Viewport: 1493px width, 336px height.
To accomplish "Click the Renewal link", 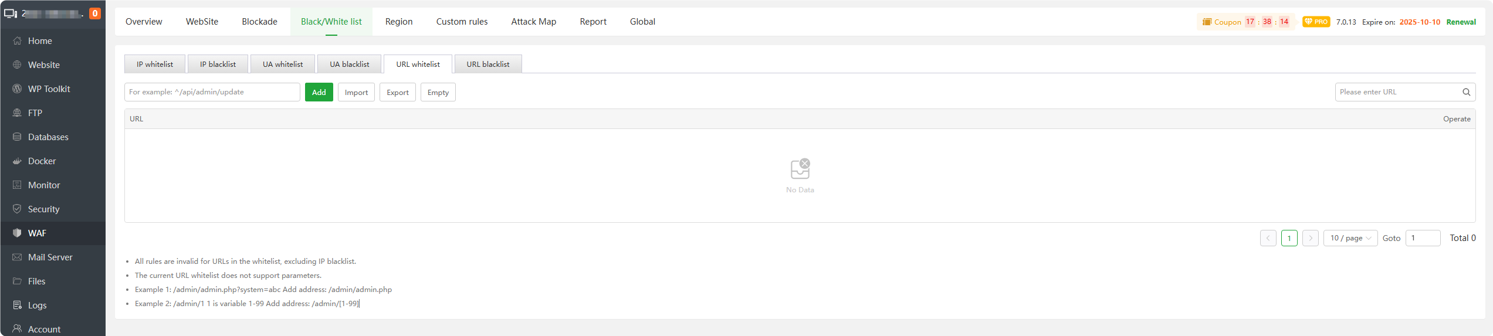I will (1461, 22).
